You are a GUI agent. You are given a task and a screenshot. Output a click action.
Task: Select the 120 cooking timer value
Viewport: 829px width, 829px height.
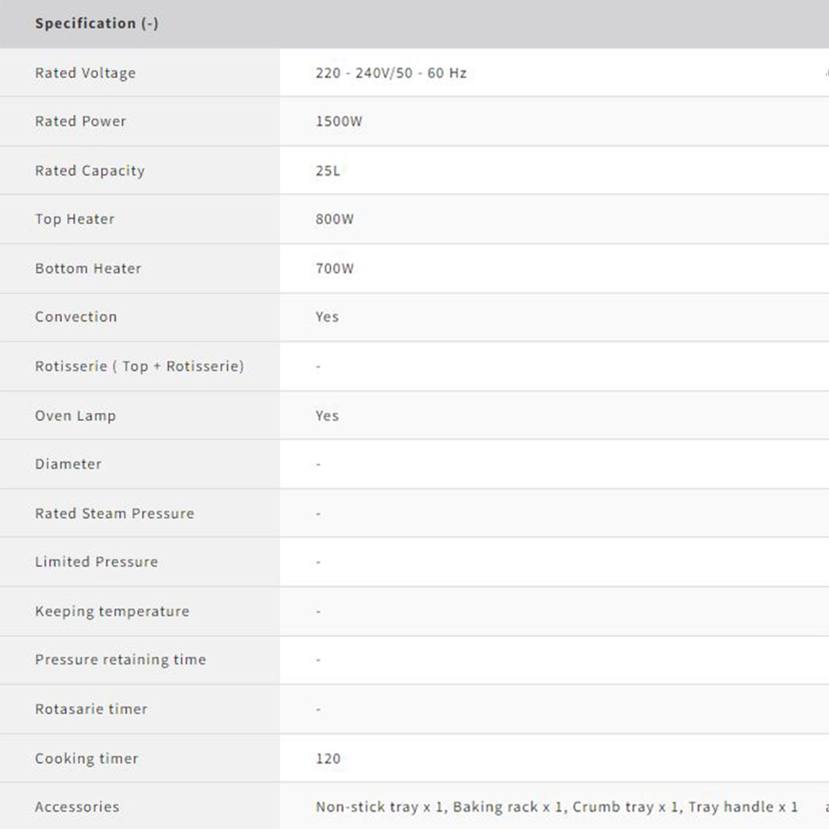tap(328, 758)
